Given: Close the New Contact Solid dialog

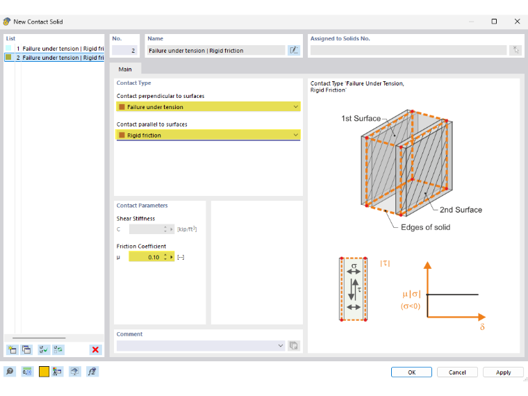Looking at the screenshot, I should pyautogui.click(x=518, y=22).
